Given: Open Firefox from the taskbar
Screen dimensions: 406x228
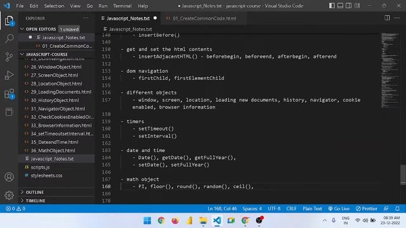Looking at the screenshot, I should (x=175, y=220).
